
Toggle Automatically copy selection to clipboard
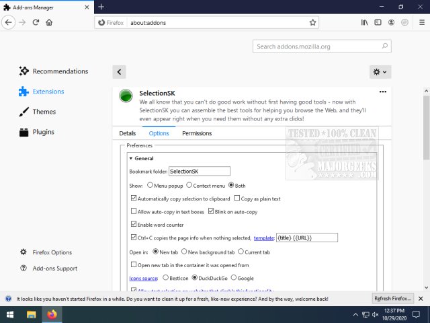[134, 198]
